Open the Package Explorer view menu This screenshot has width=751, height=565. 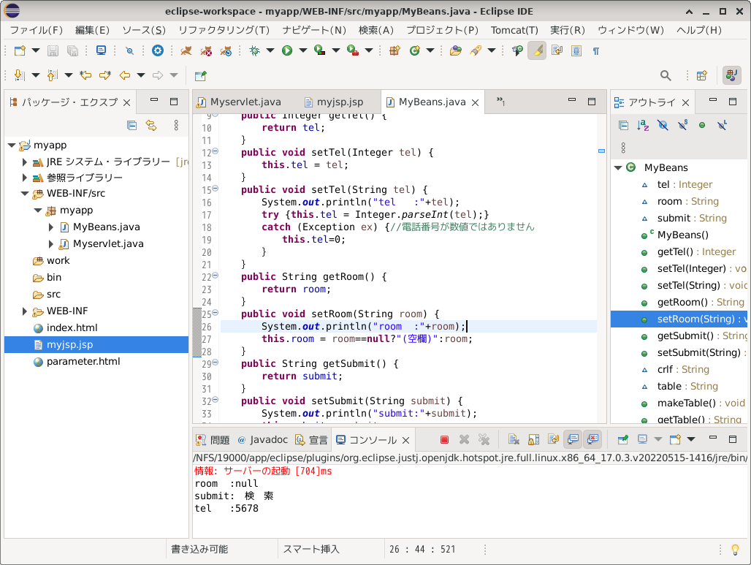pyautogui.click(x=176, y=126)
